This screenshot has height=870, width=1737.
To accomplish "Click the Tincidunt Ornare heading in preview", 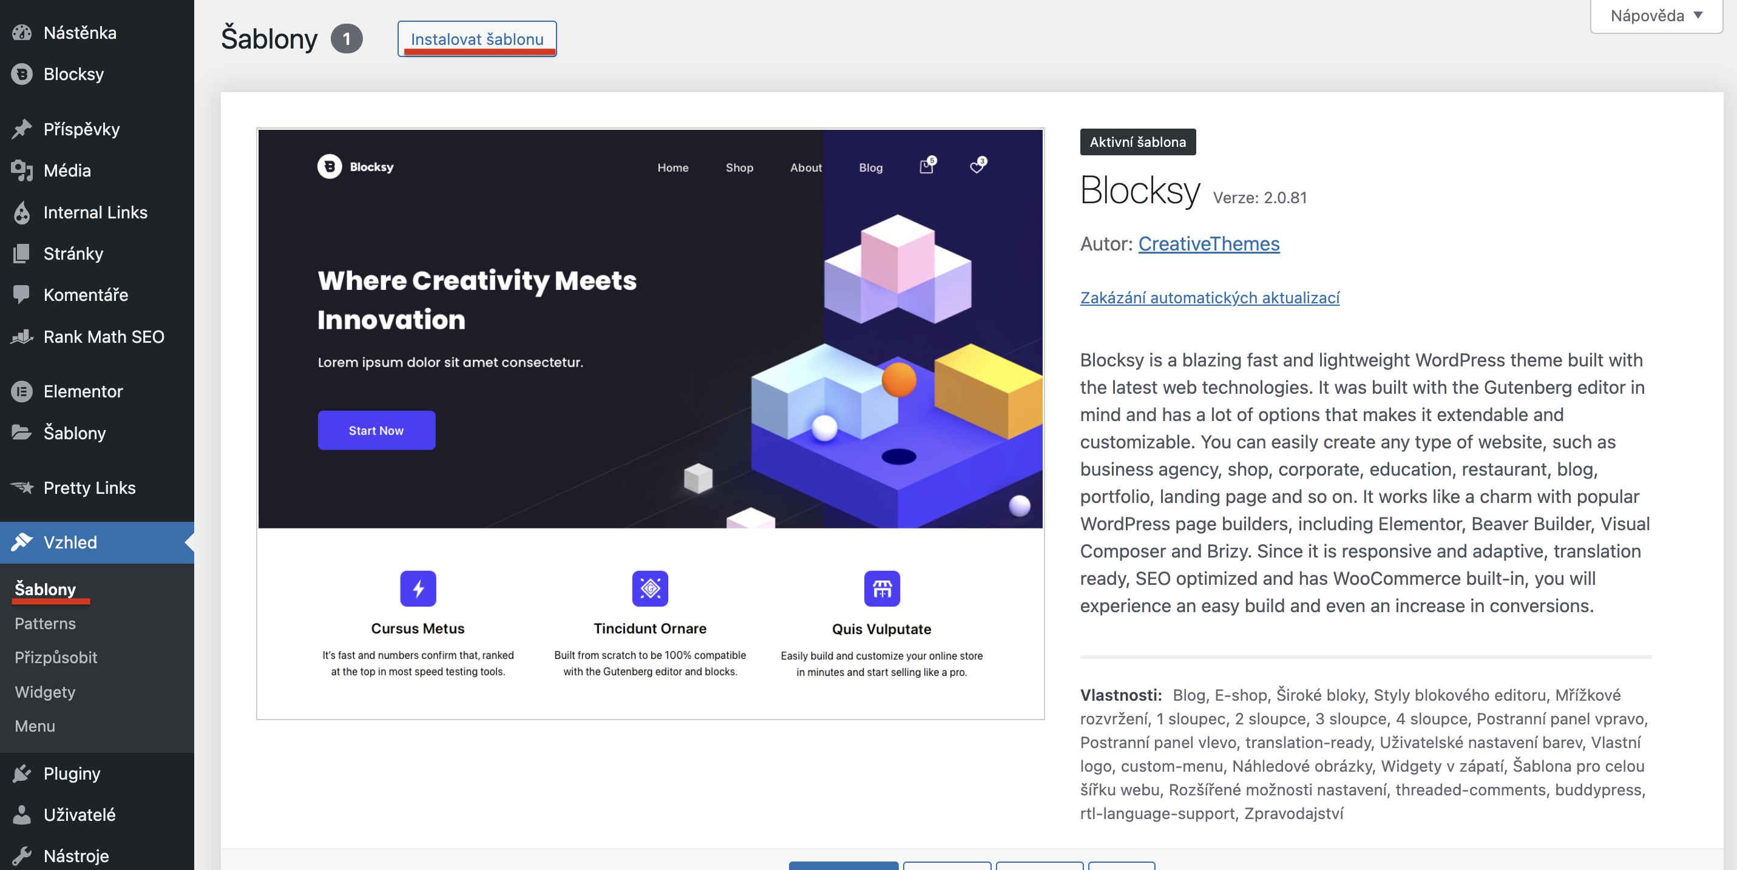I will [650, 628].
